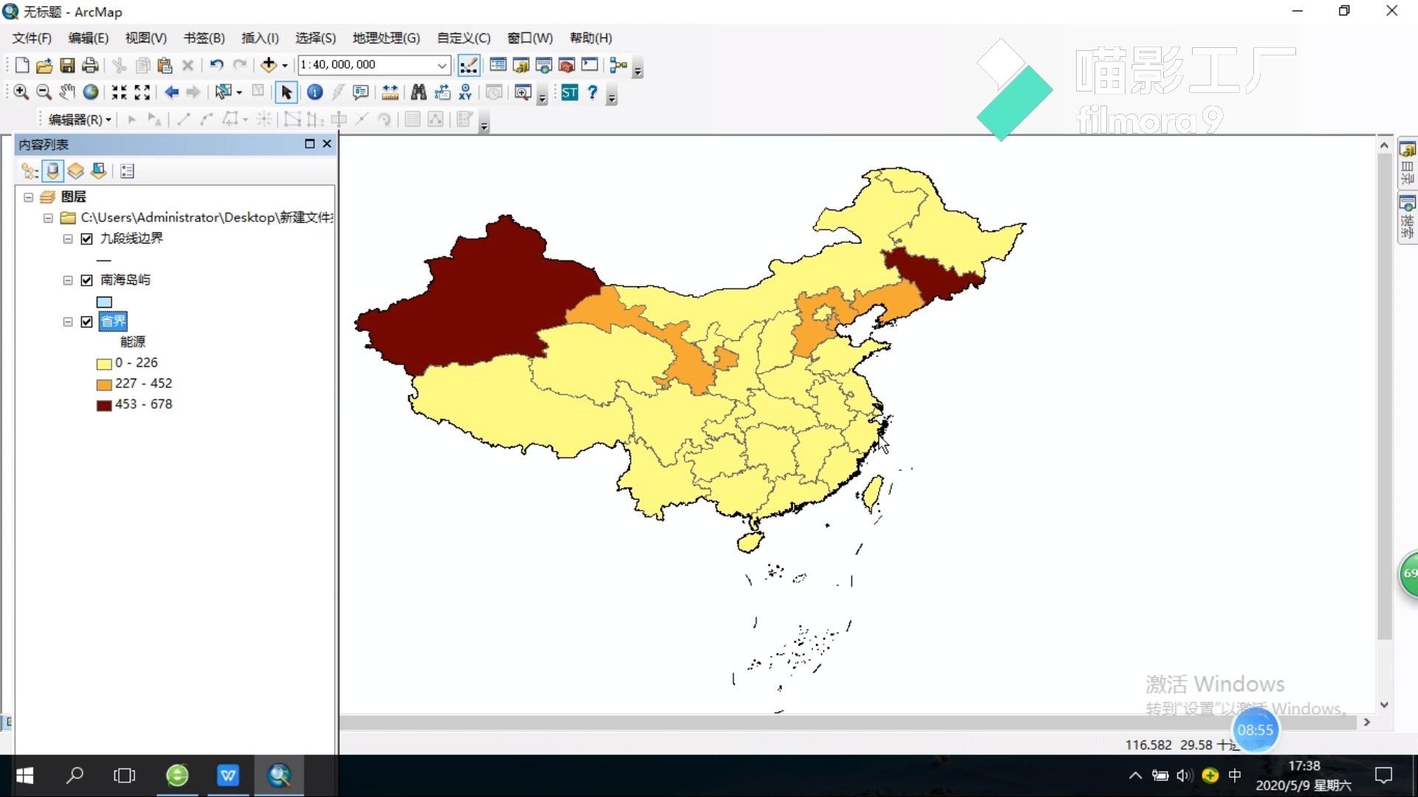Open the 地理处理(G) menu
The height and width of the screenshot is (797, 1418).
(385, 38)
